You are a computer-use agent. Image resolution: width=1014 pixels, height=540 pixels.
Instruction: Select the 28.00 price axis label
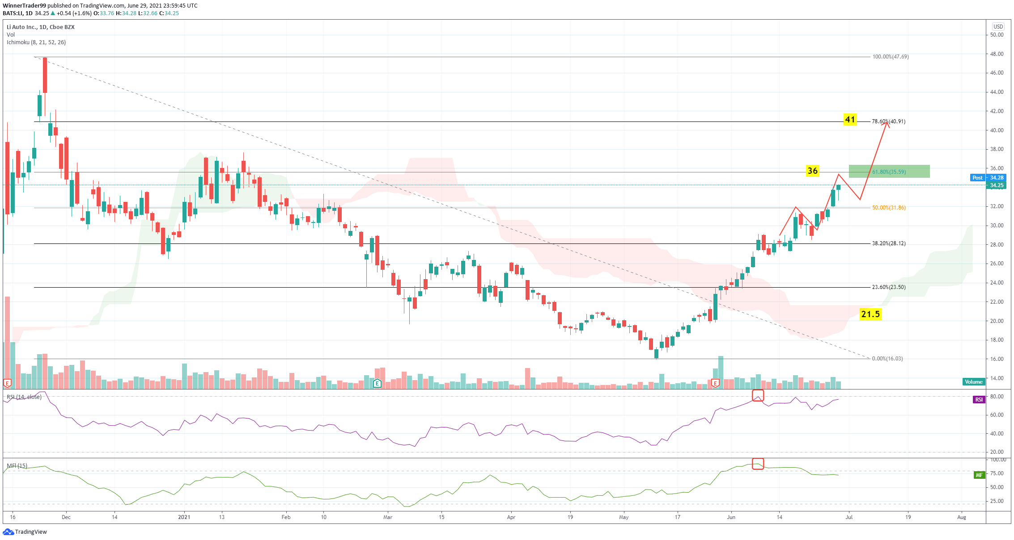point(997,245)
